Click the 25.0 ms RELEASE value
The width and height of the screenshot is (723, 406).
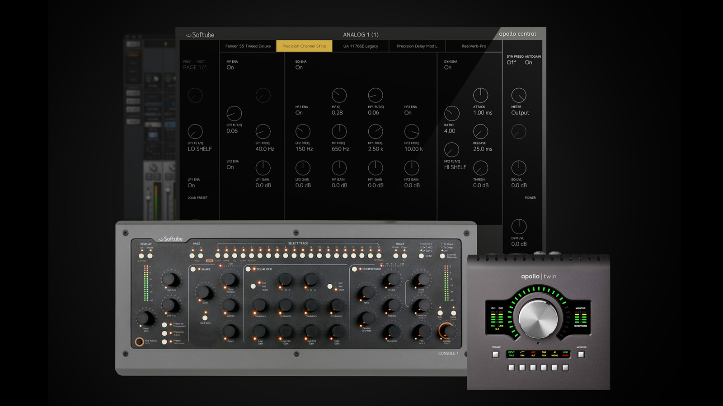[x=483, y=149]
